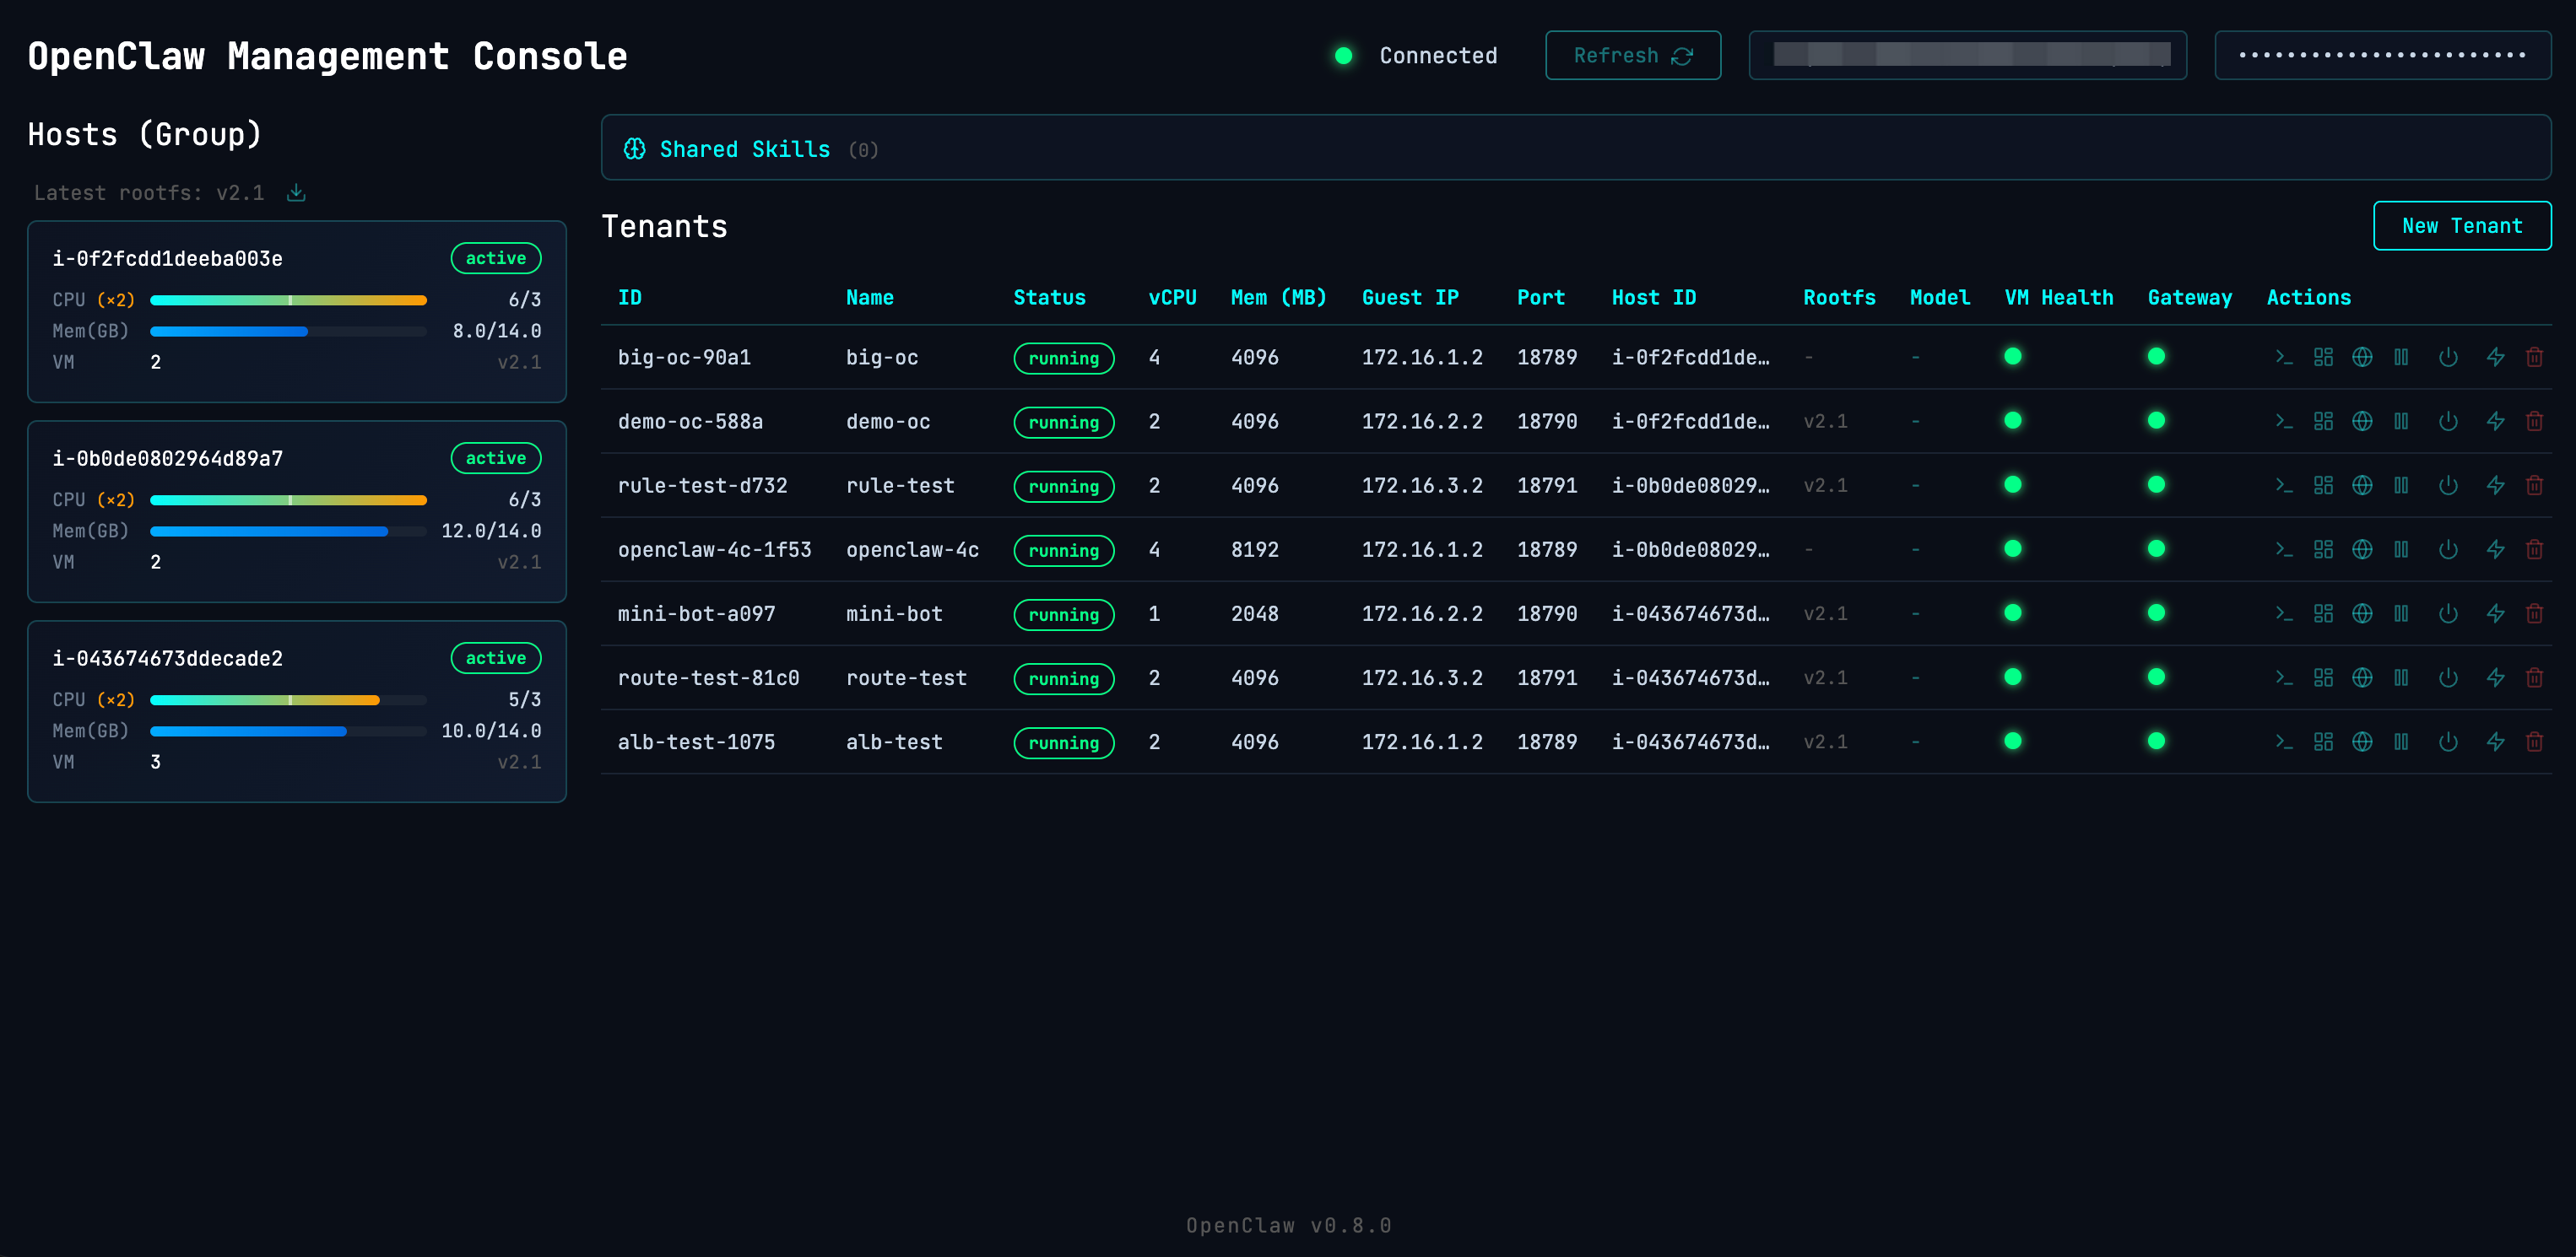
Task: Click the masked token input field
Action: pos(2382,55)
